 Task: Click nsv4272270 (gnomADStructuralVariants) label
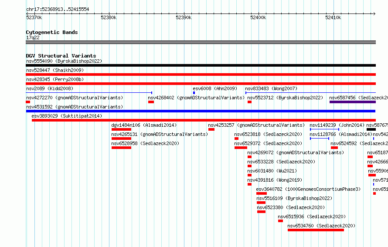click(x=75, y=98)
